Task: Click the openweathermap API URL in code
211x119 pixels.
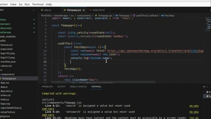Action: [155, 51]
